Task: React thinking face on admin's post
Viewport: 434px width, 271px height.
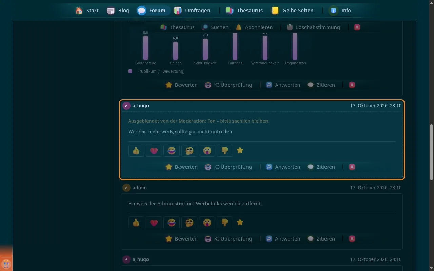Action: pyautogui.click(x=189, y=222)
